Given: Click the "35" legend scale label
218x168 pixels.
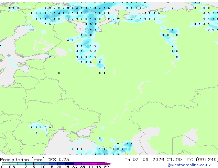Looking at the screenshot, I should click(83, 167).
